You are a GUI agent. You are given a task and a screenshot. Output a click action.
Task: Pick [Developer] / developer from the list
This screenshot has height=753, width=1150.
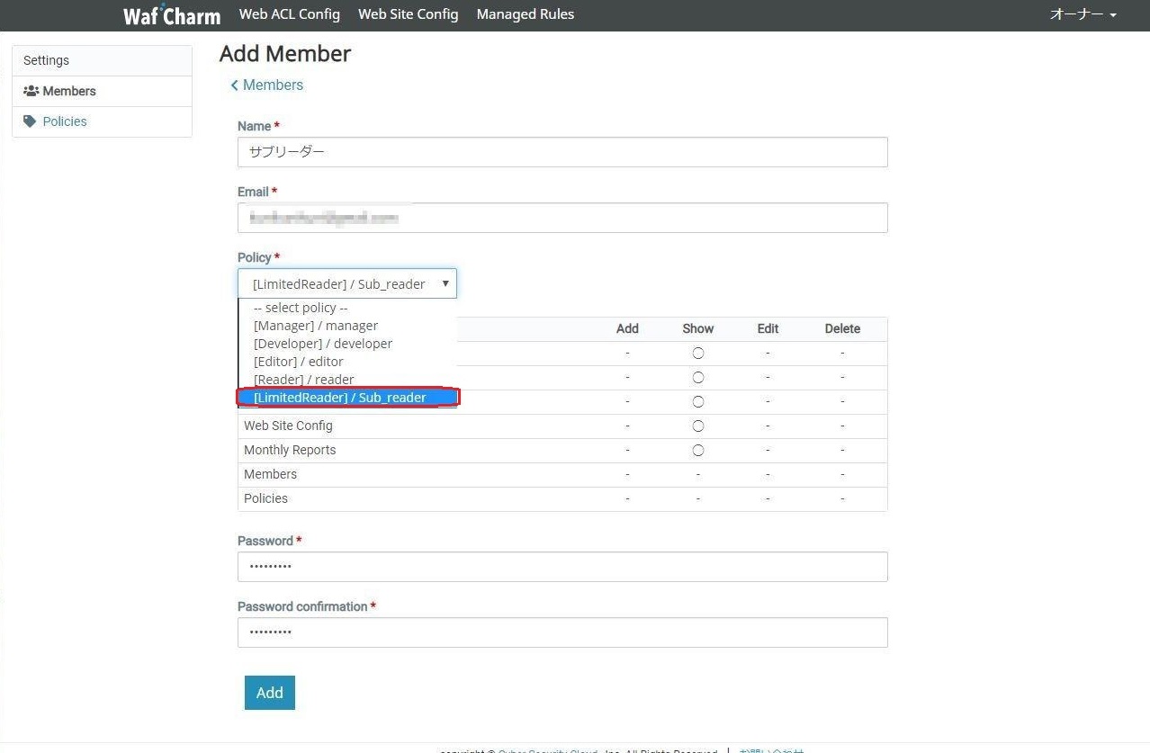[323, 344]
